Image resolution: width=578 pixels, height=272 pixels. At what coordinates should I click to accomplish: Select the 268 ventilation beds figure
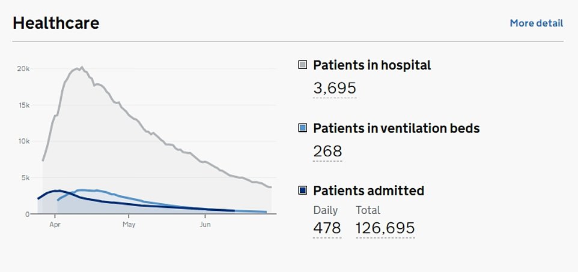(327, 152)
